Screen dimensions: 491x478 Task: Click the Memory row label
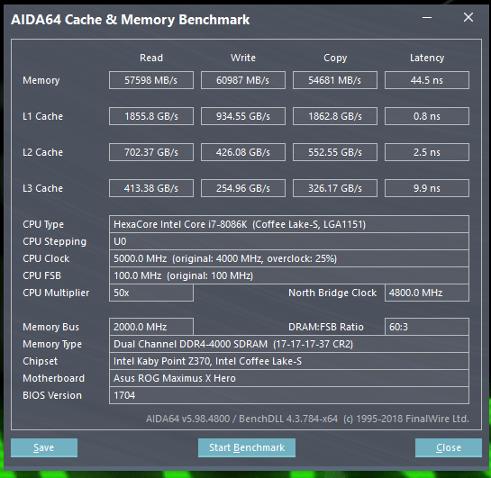point(41,80)
